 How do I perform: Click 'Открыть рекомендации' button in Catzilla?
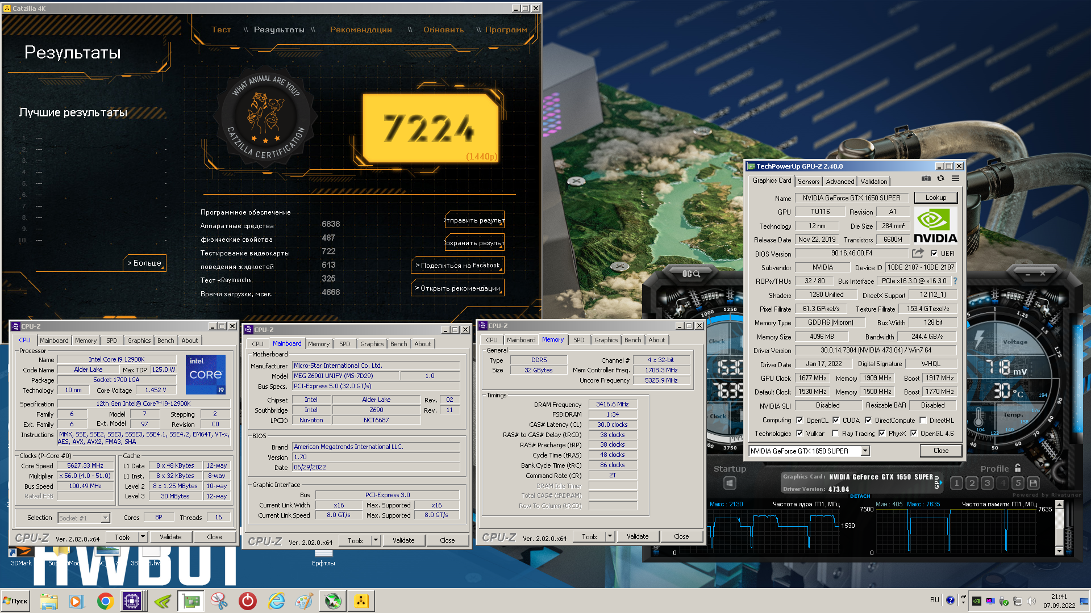click(458, 288)
